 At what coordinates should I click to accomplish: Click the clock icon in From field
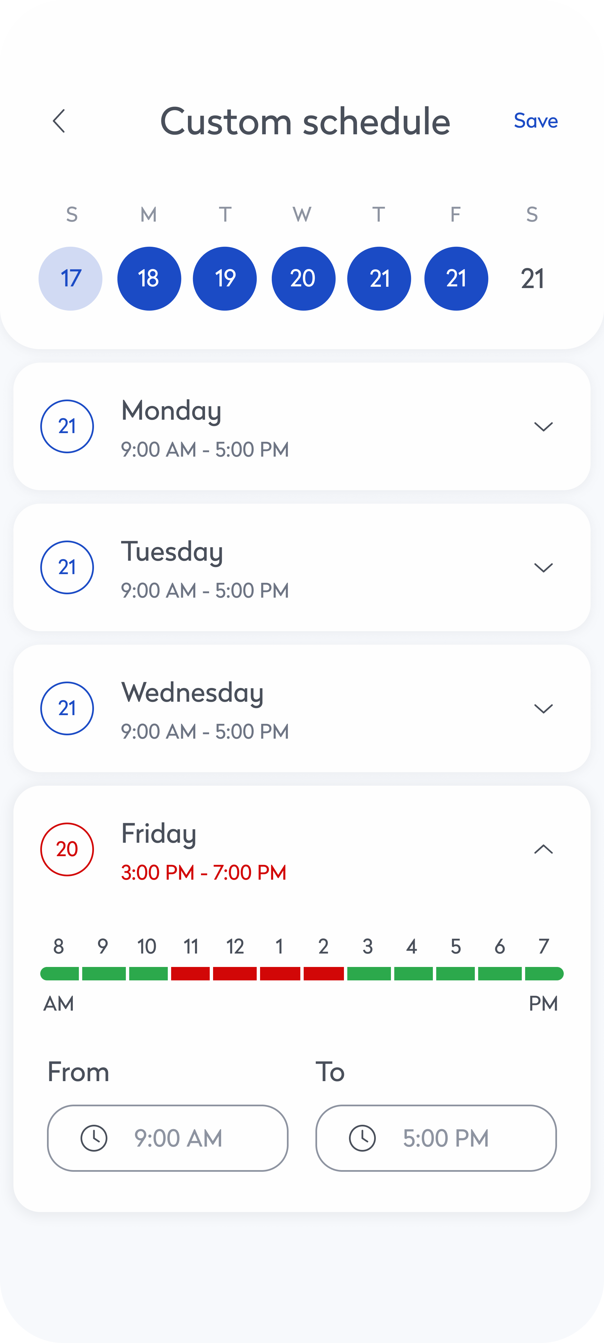pos(94,1138)
